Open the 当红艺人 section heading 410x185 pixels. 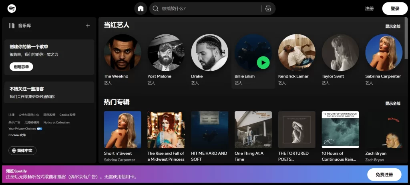(117, 25)
